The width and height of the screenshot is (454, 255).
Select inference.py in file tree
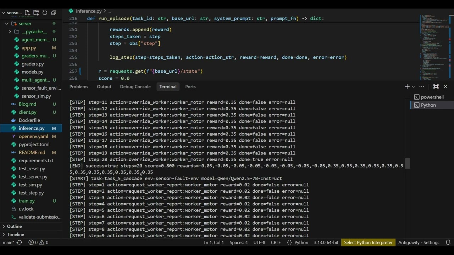(31, 128)
